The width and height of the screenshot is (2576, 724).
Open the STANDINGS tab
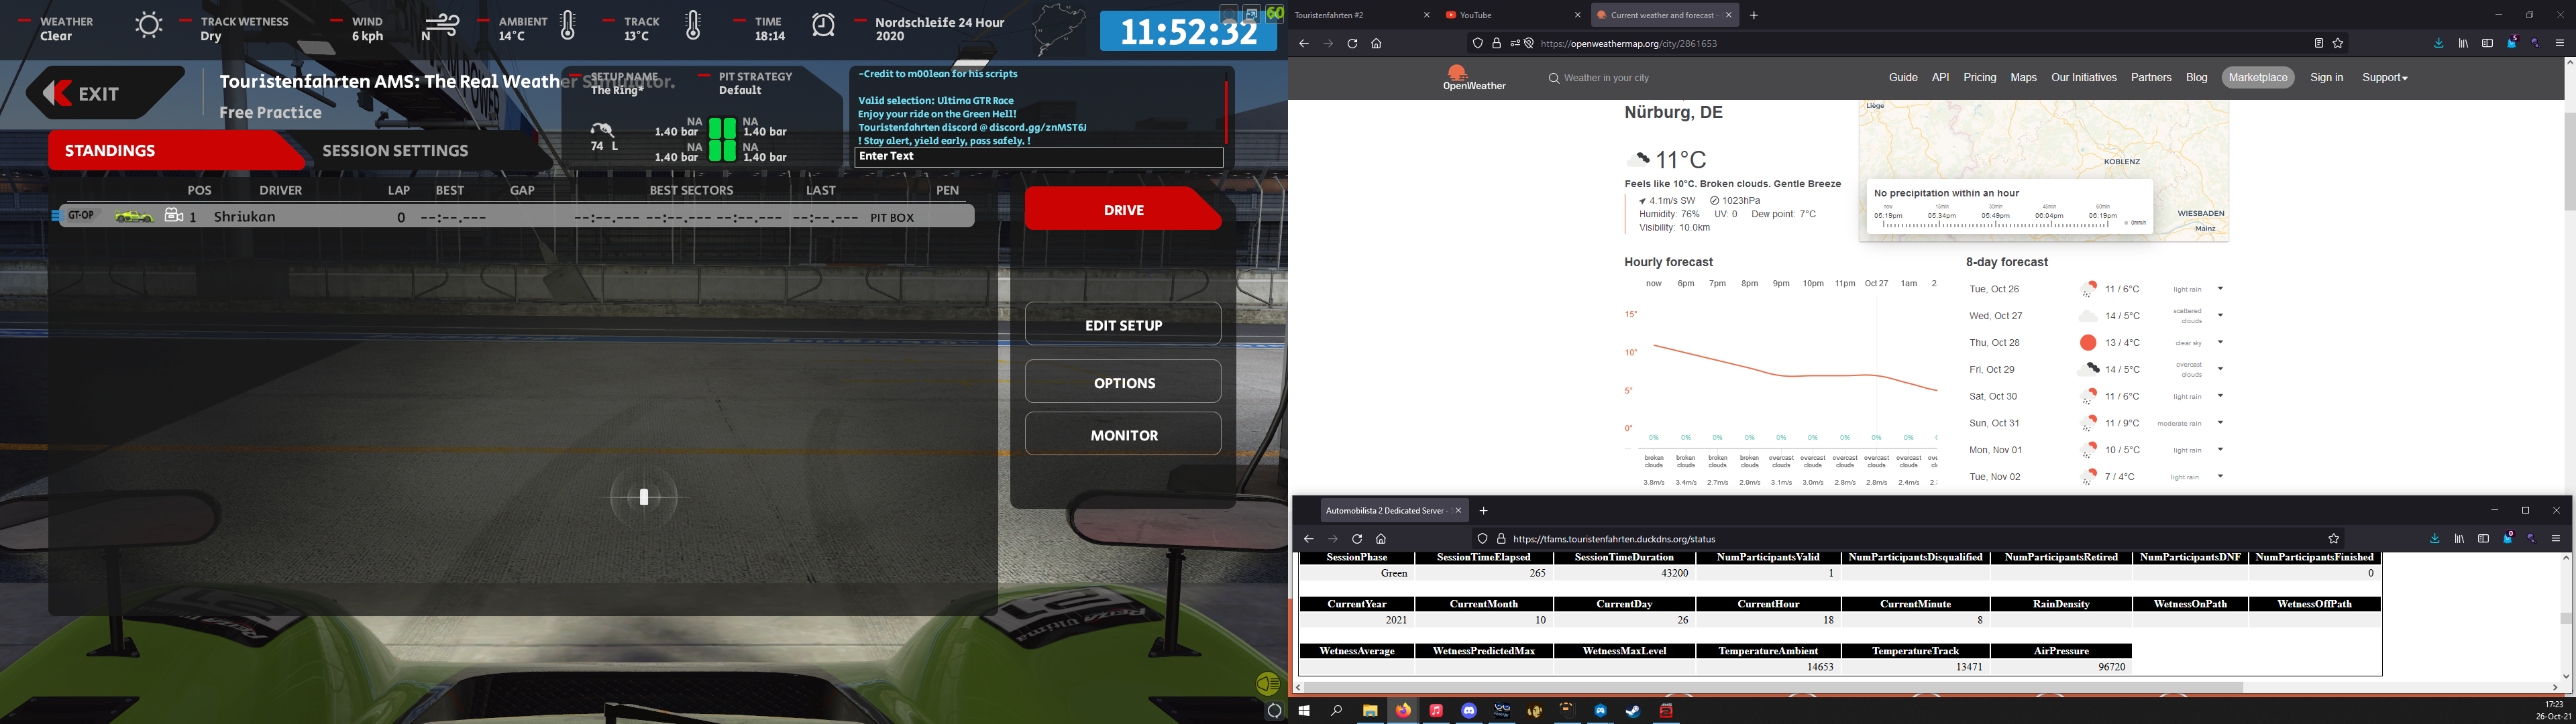click(x=175, y=150)
